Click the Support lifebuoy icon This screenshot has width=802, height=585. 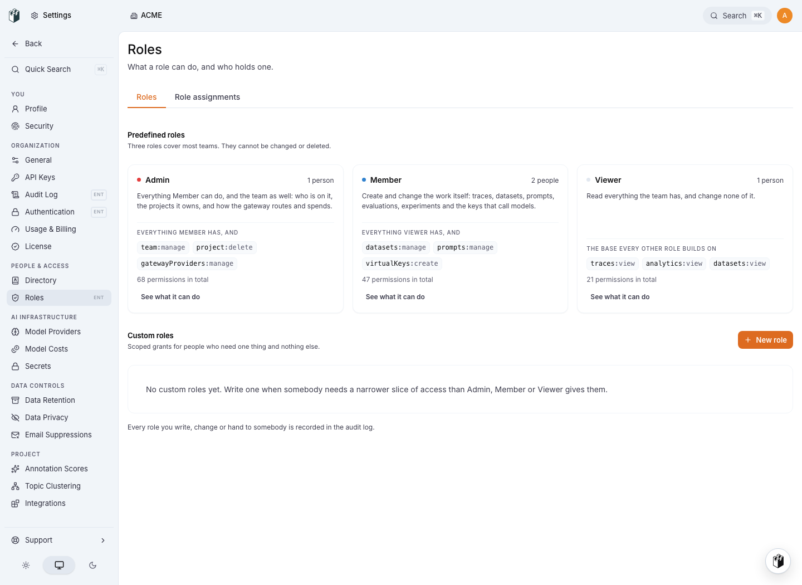(x=16, y=540)
